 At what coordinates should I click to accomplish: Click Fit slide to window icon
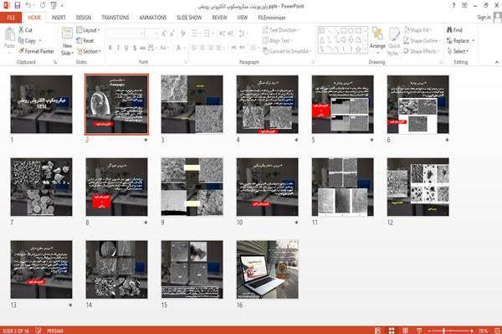tap(498, 331)
